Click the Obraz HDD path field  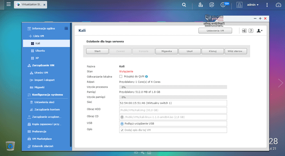pyautogui.click(x=173, y=110)
